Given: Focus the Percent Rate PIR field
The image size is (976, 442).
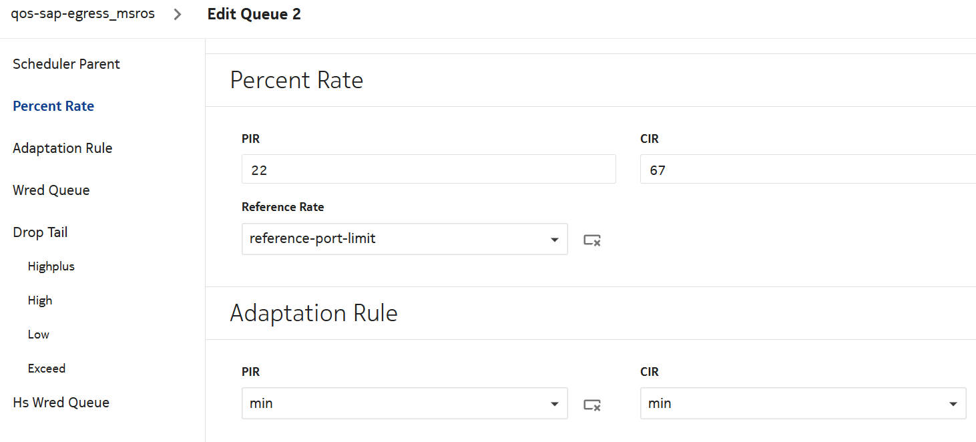Looking at the screenshot, I should coord(429,170).
